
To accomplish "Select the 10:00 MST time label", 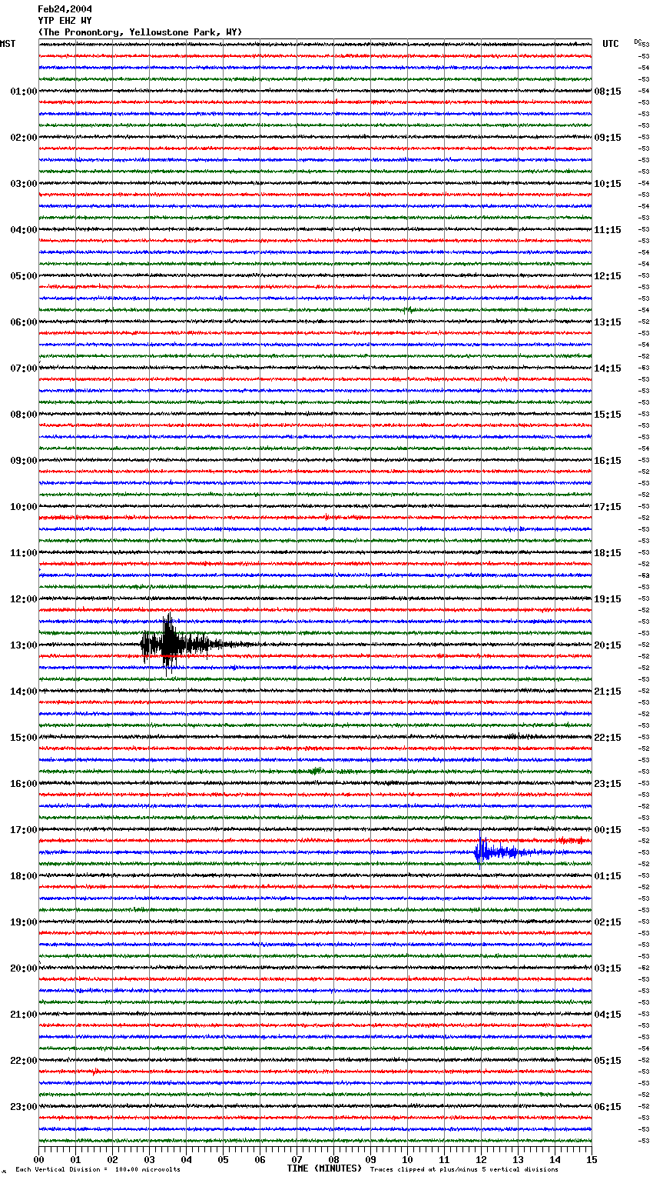I will pyautogui.click(x=24, y=507).
